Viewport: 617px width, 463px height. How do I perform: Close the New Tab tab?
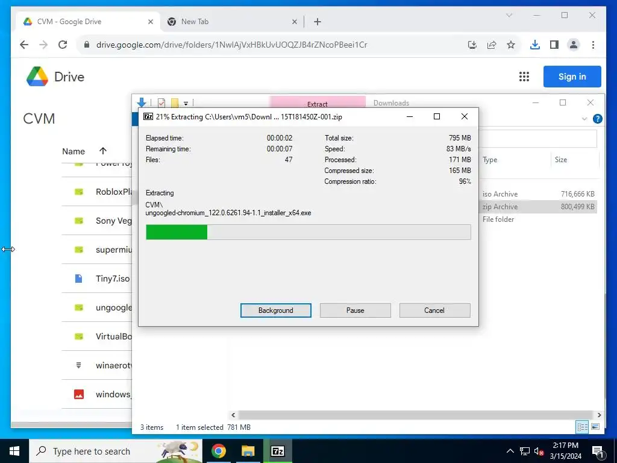(x=294, y=22)
